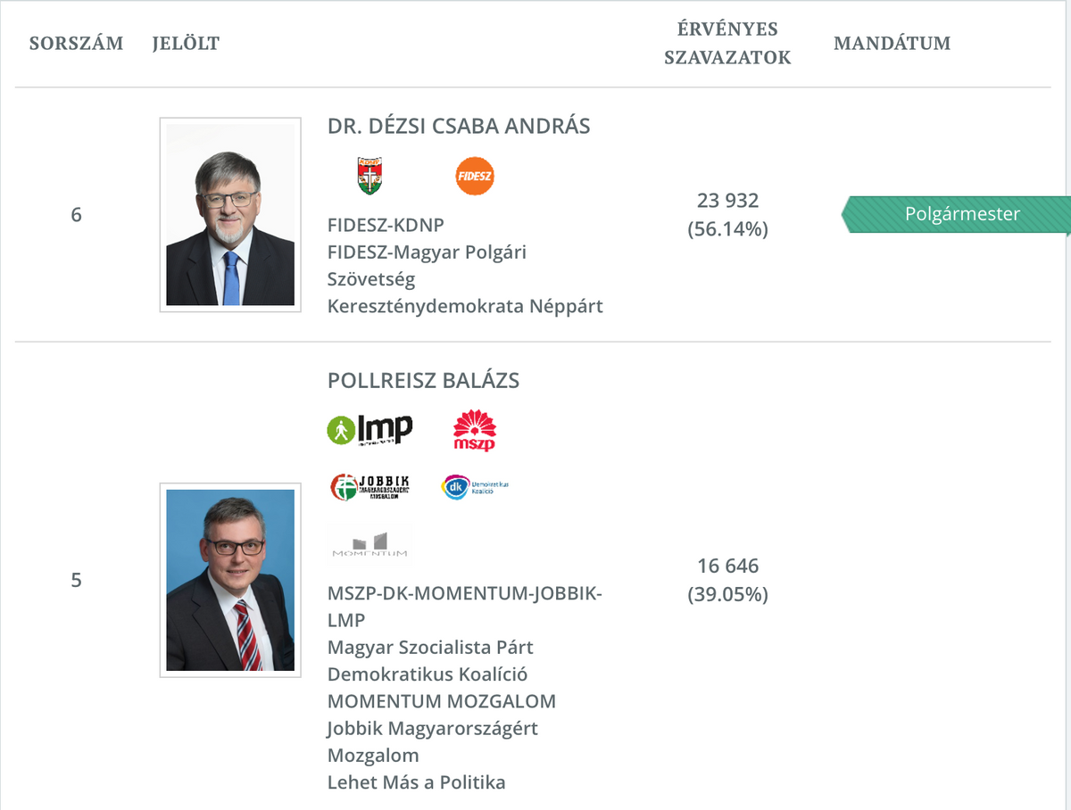Click the Jobbik party logo

coord(369,487)
